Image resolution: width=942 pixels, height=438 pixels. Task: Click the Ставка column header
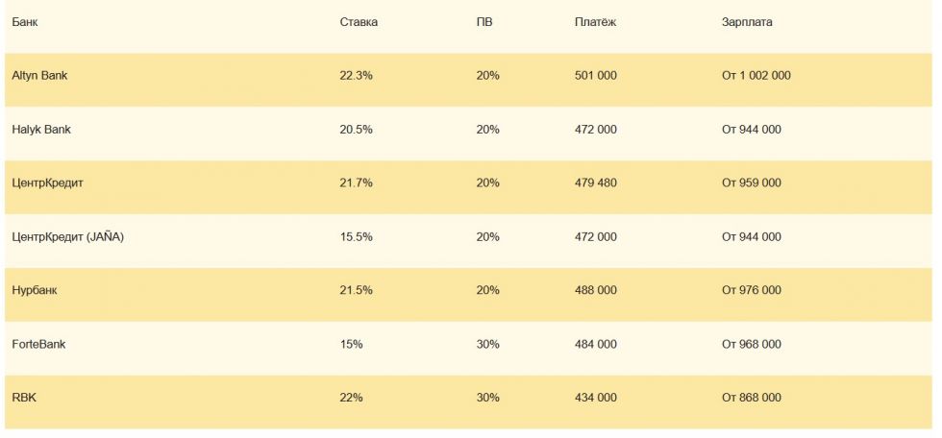359,22
